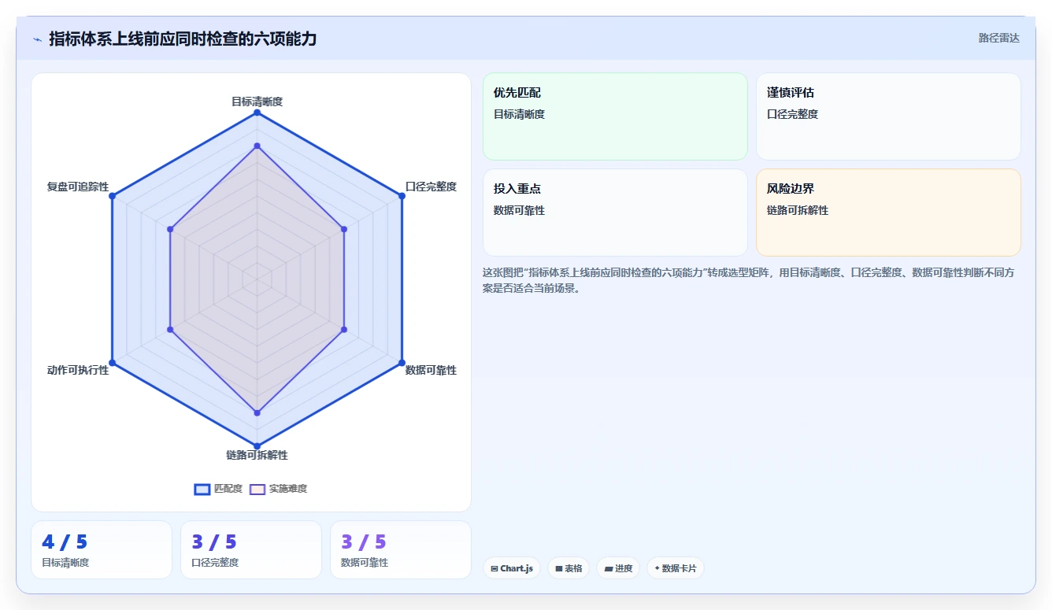Select the Chart.js tag chip
This screenshot has height=610, width=1052.
(512, 568)
